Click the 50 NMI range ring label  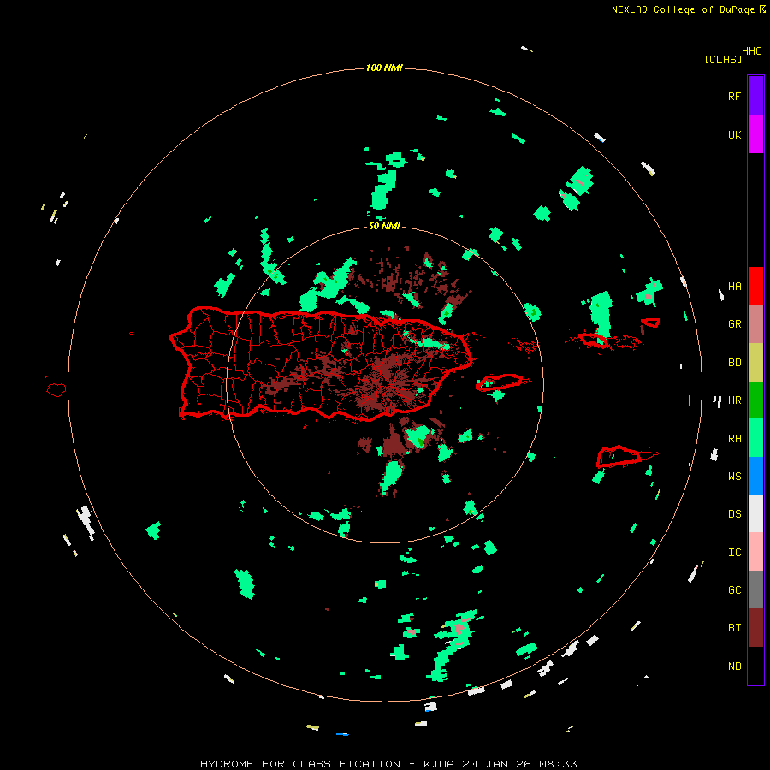click(x=384, y=226)
